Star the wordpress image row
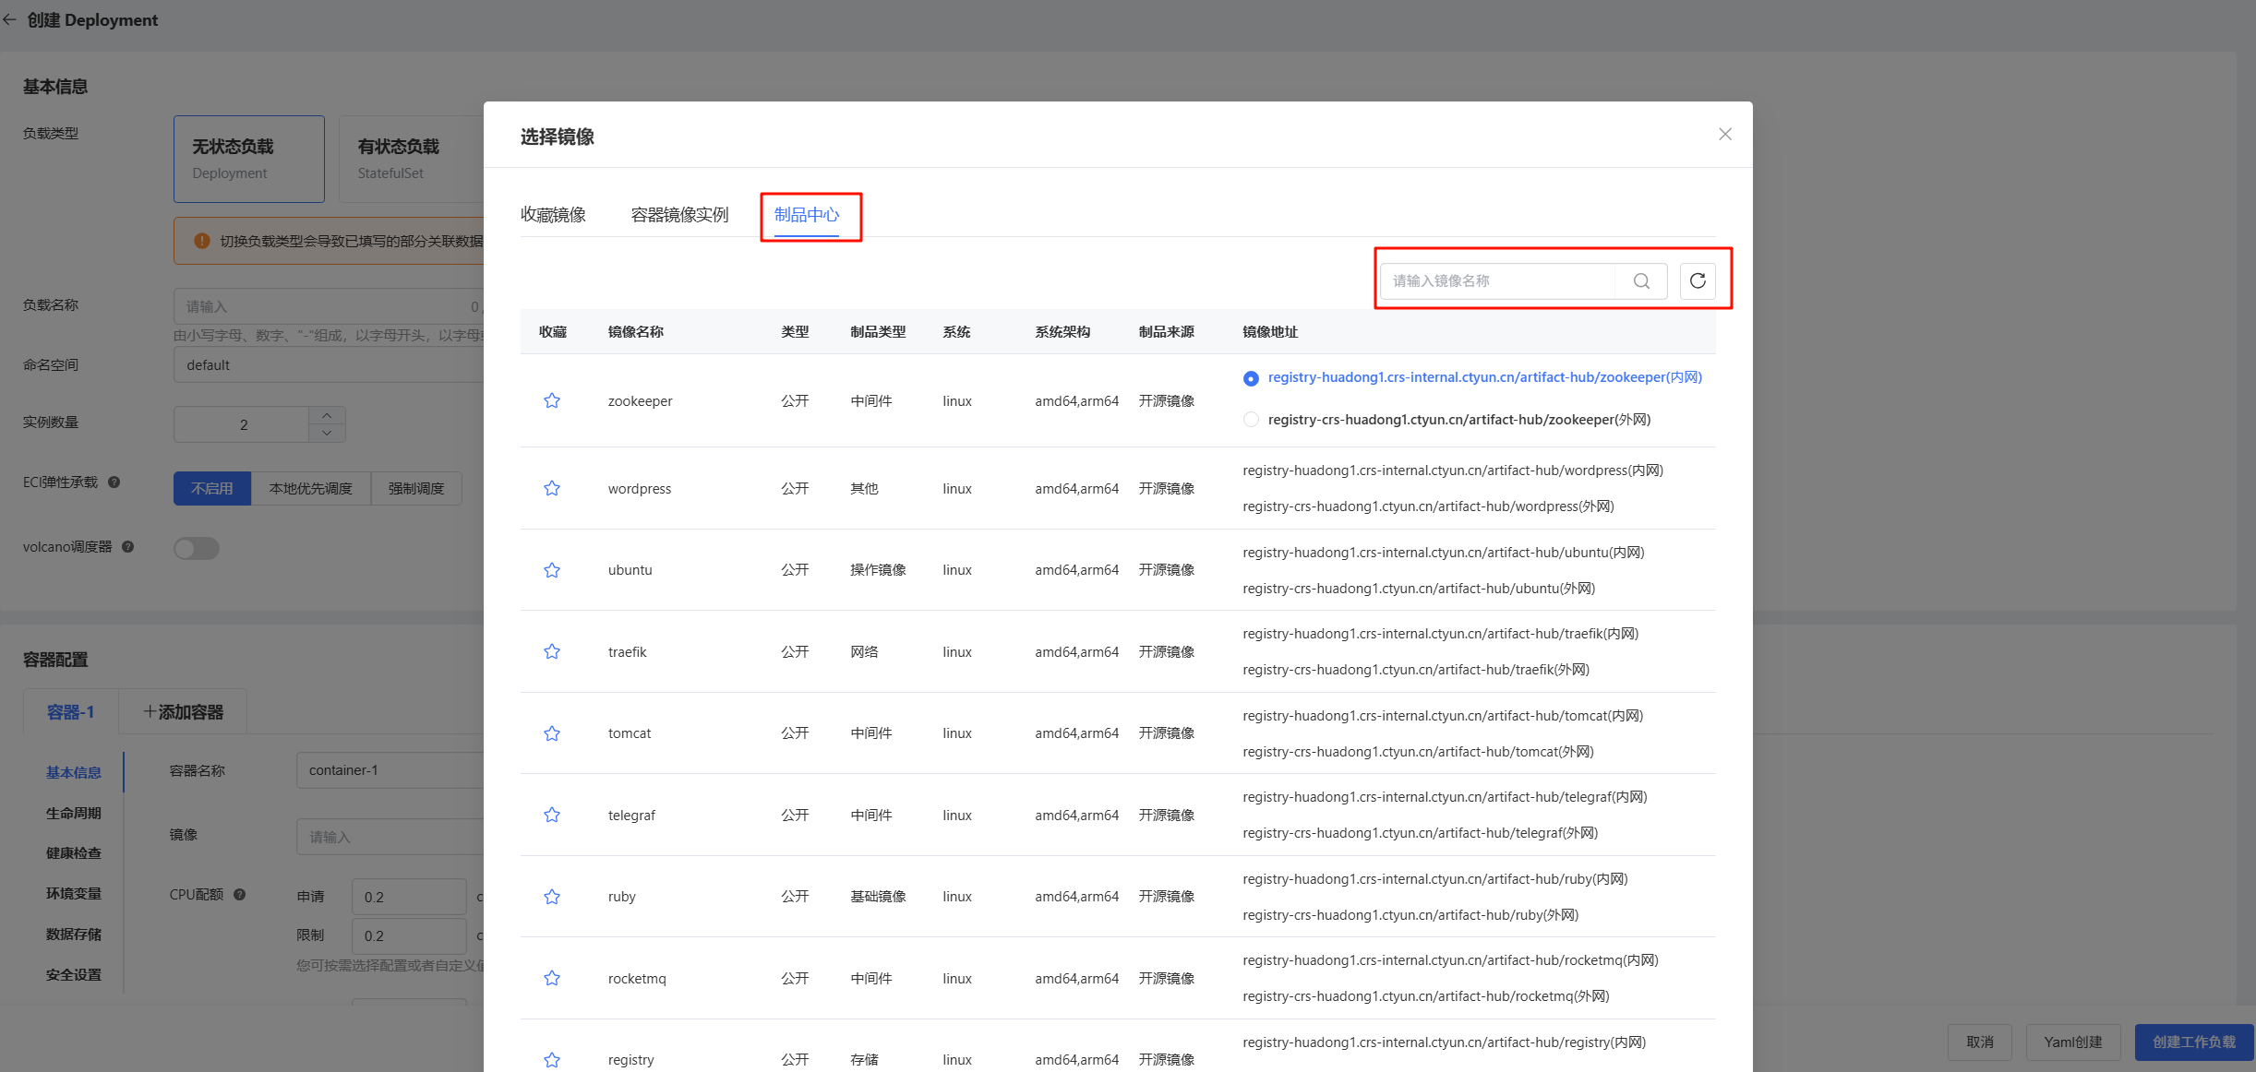The height and width of the screenshot is (1072, 2256). tap(552, 488)
